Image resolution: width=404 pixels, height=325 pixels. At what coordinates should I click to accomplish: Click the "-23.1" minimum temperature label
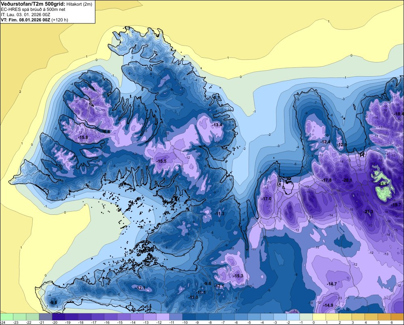pos(382,184)
